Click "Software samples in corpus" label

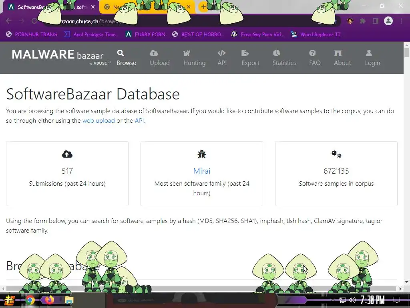336,184
